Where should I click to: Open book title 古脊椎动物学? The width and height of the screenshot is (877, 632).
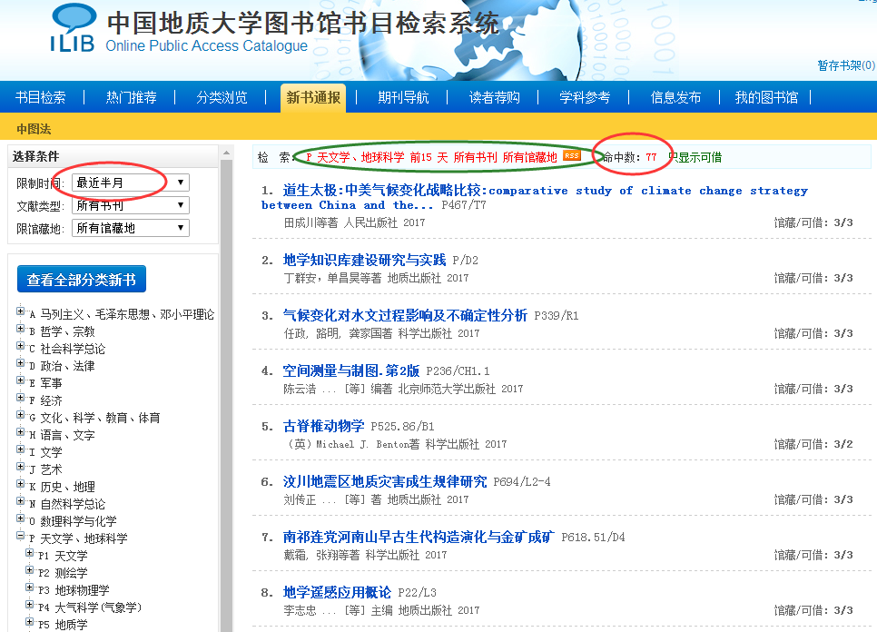pyautogui.click(x=323, y=426)
